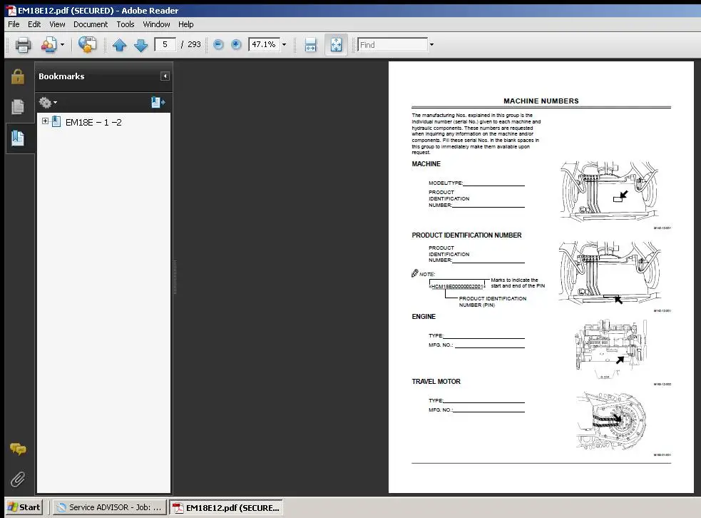Open the Edit menu
This screenshot has height=518, width=701.
click(x=34, y=24)
